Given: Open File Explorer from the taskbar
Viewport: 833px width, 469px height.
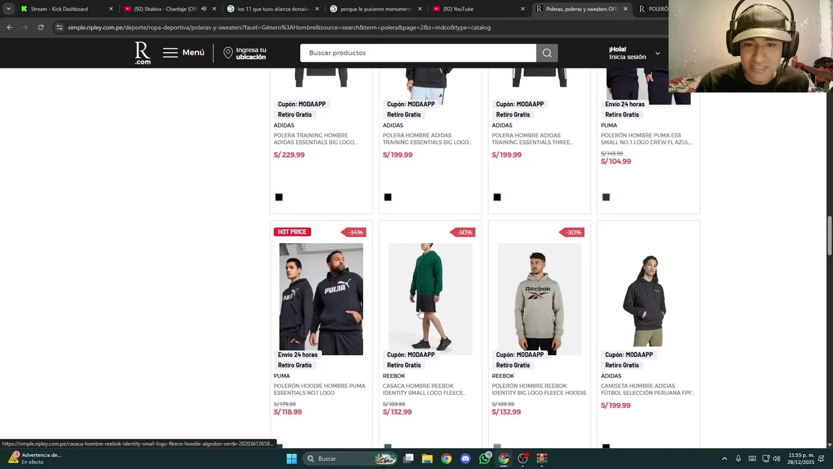Looking at the screenshot, I should (427, 459).
